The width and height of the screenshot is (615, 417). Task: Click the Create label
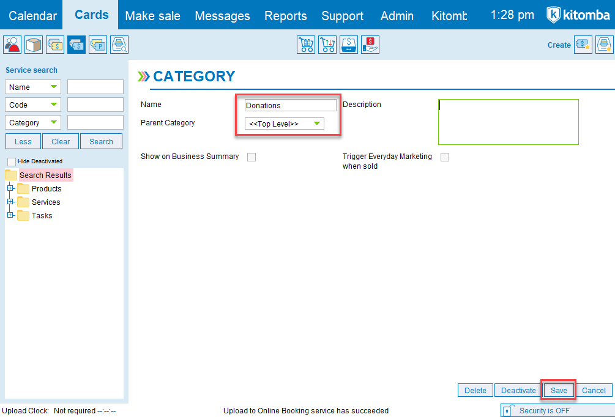559,45
